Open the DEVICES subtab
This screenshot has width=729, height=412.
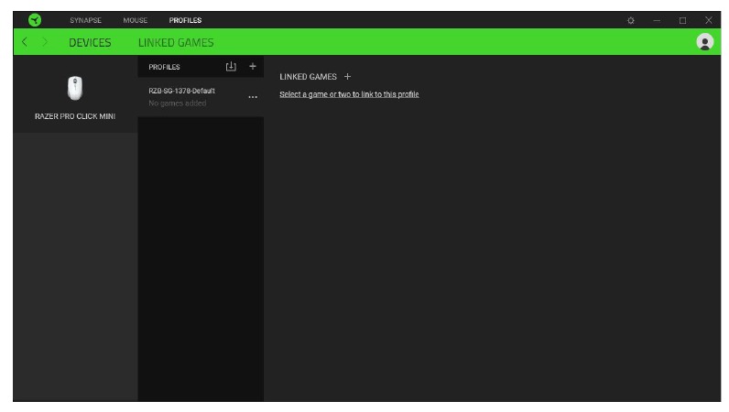click(90, 42)
